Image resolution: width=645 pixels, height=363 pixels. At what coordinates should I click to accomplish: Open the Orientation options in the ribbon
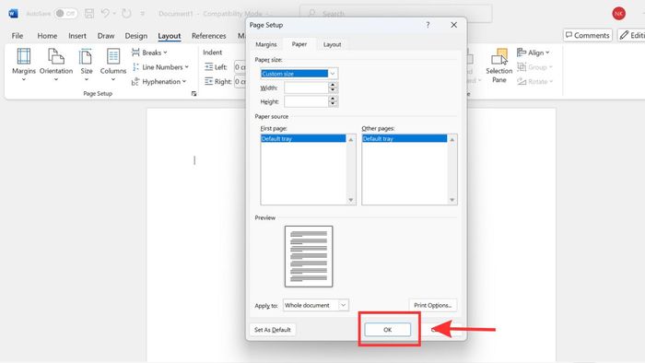point(56,64)
